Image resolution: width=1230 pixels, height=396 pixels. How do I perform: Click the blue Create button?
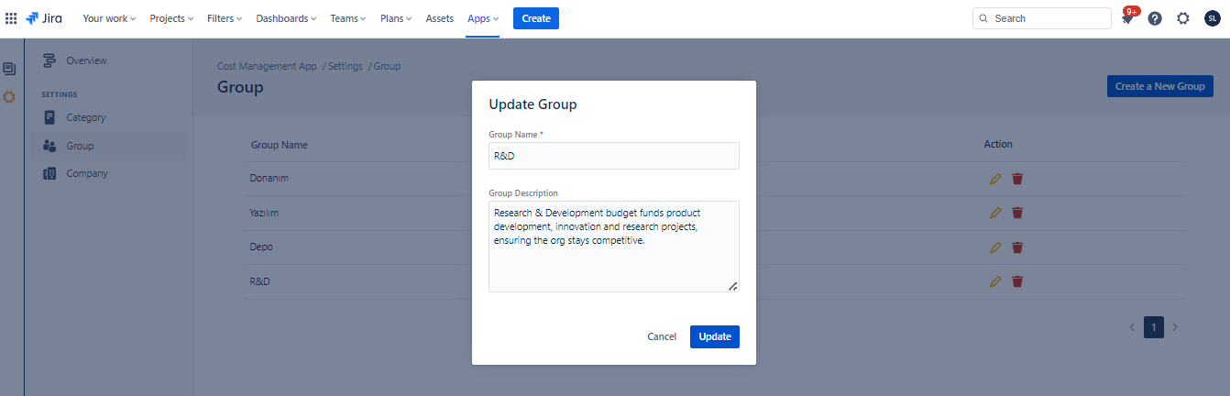536,18
